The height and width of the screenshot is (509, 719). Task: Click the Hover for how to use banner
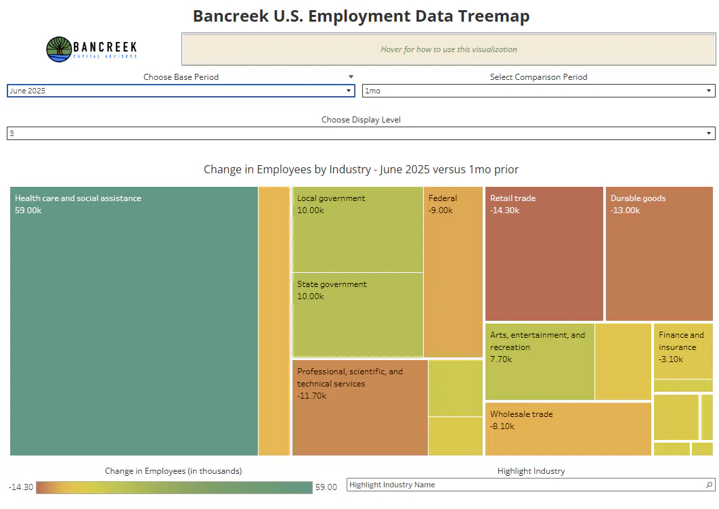(x=448, y=49)
